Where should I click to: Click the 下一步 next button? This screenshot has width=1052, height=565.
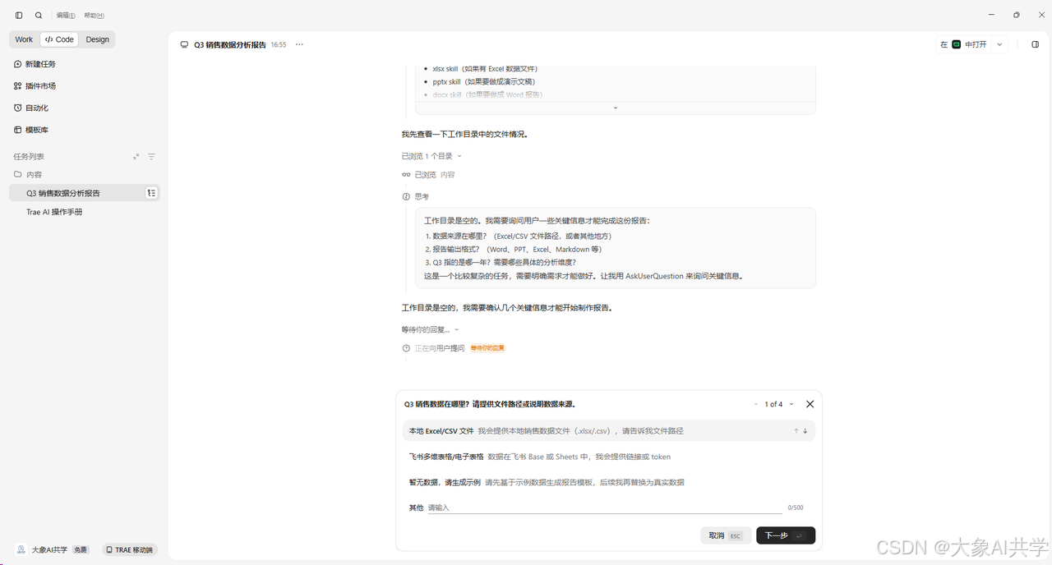(x=786, y=535)
